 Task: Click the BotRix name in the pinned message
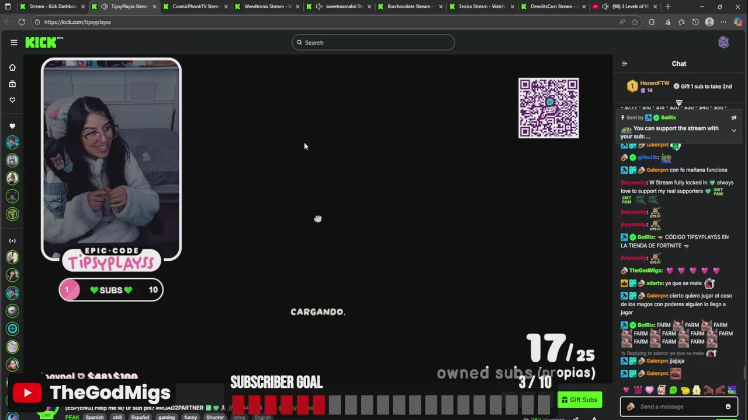669,117
